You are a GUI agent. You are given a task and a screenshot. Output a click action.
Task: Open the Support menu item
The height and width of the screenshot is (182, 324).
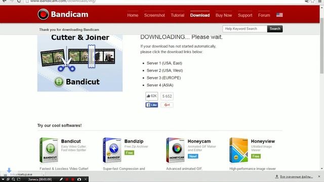point(245,15)
